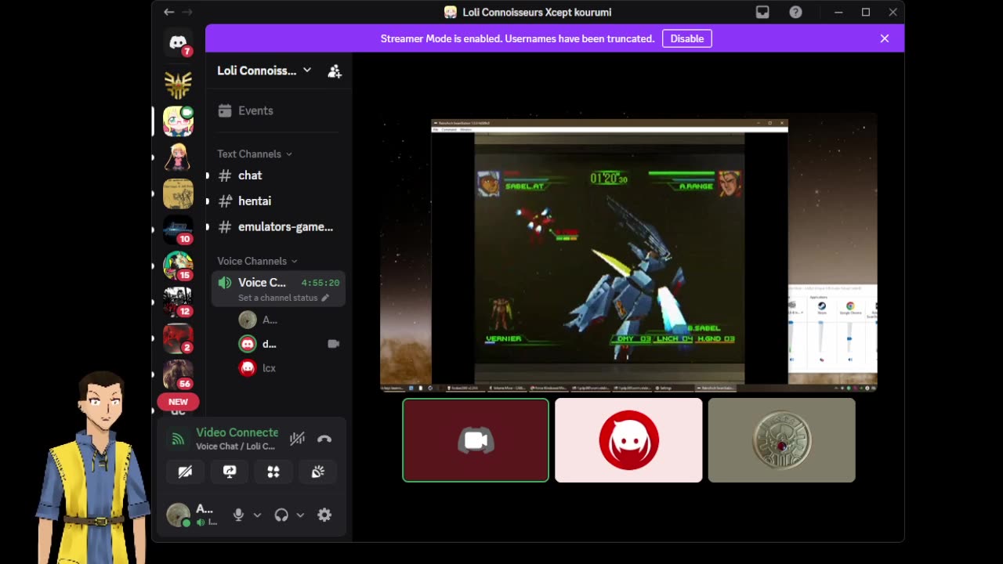Select the red Discord avatar participant tile

(x=628, y=440)
